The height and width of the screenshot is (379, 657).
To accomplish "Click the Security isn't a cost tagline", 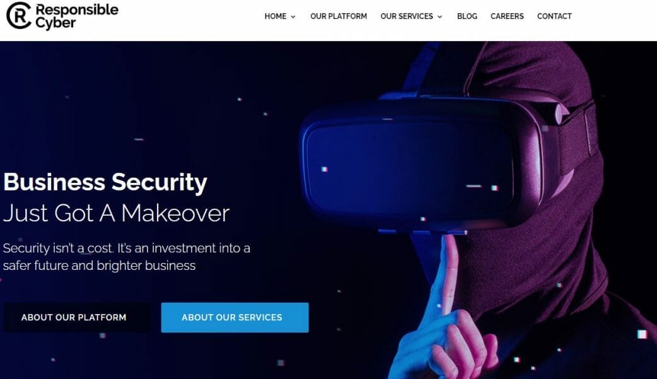I will pyautogui.click(x=127, y=248).
